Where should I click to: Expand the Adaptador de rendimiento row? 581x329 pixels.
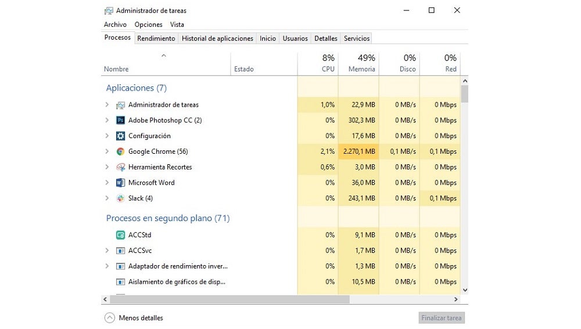(107, 266)
